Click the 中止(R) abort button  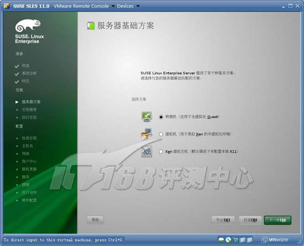pyautogui.click(x=223, y=220)
